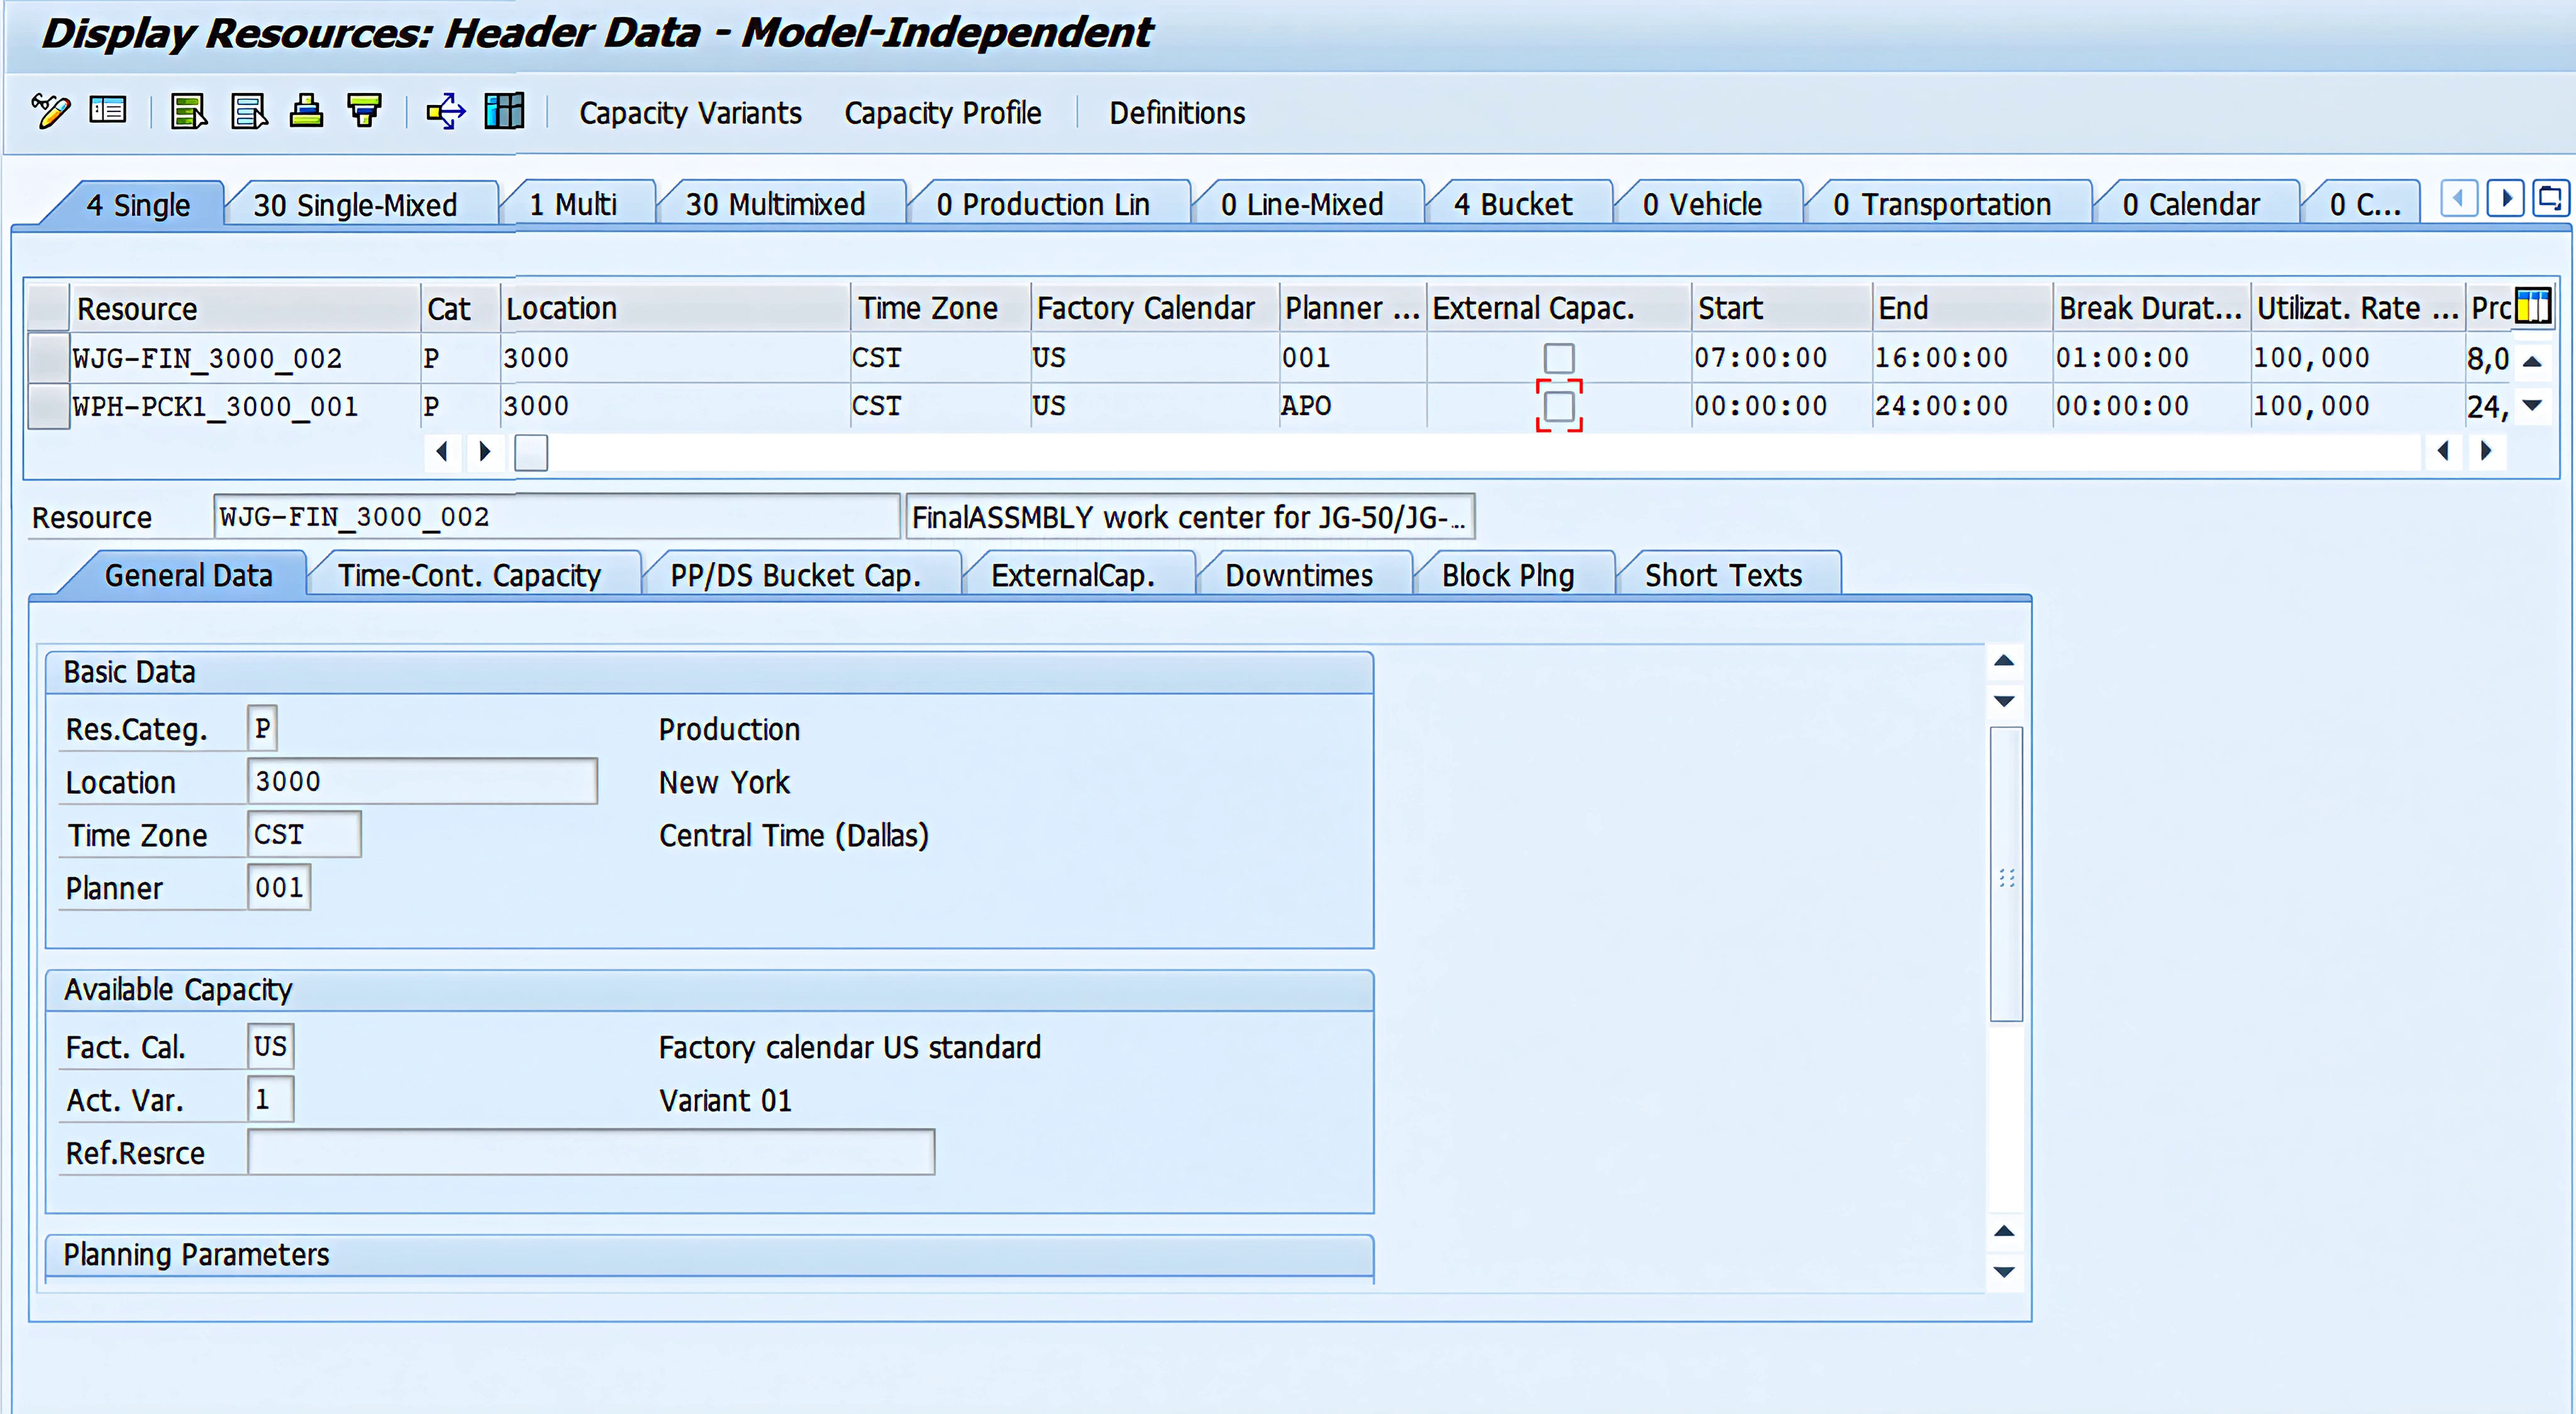
Task: Click the Sort Descending filter icon
Action: (364, 111)
